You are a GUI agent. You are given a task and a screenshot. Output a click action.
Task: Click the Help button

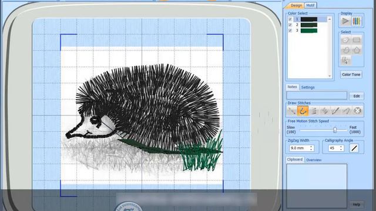357,205
